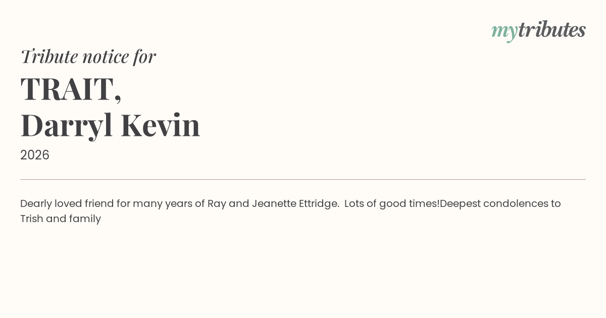Click the word "Tribute" in the italic heading
This screenshot has height=318, width=606.
coord(49,57)
